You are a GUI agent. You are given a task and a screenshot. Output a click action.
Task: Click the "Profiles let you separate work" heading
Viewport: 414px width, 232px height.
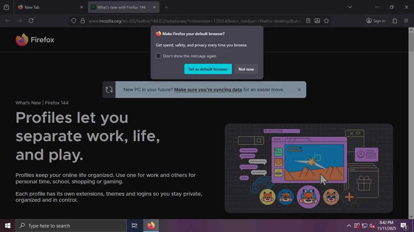[88, 136]
